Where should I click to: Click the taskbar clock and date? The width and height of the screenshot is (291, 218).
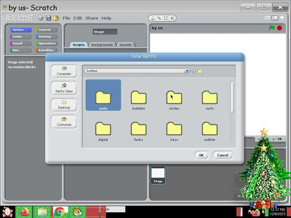[x=277, y=212]
